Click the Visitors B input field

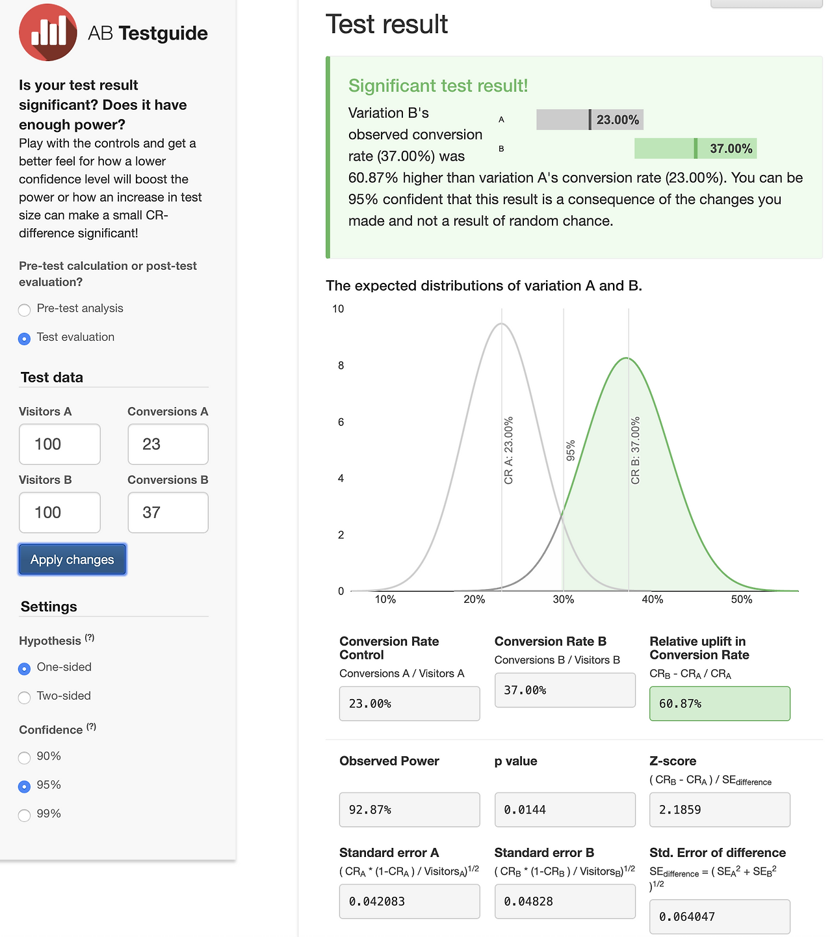coord(60,512)
